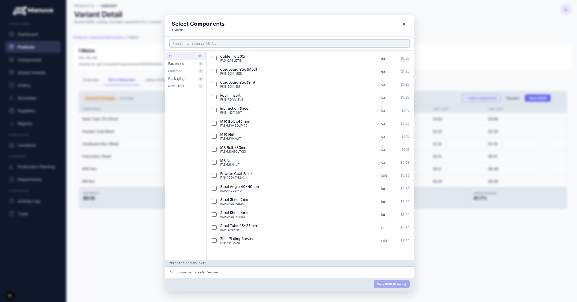Check the M10 Bolt x40mm checkbox

pyautogui.click(x=214, y=123)
